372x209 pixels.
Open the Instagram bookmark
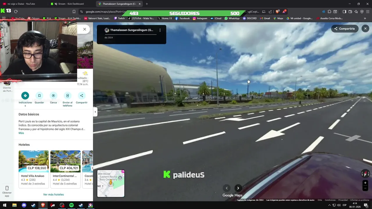[200, 18]
